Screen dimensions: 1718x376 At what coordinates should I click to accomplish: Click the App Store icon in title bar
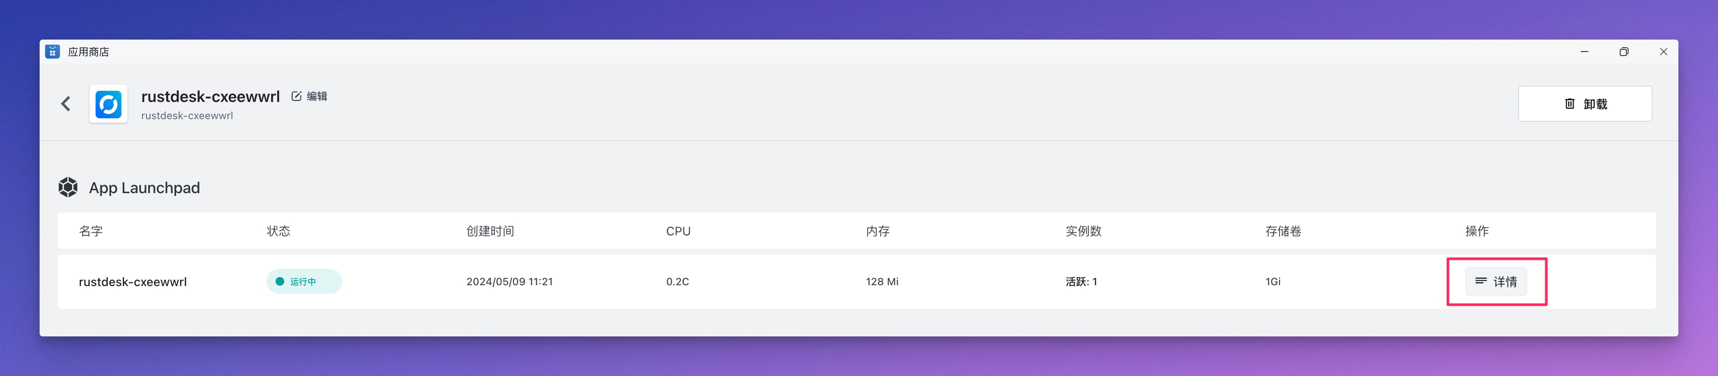point(53,51)
